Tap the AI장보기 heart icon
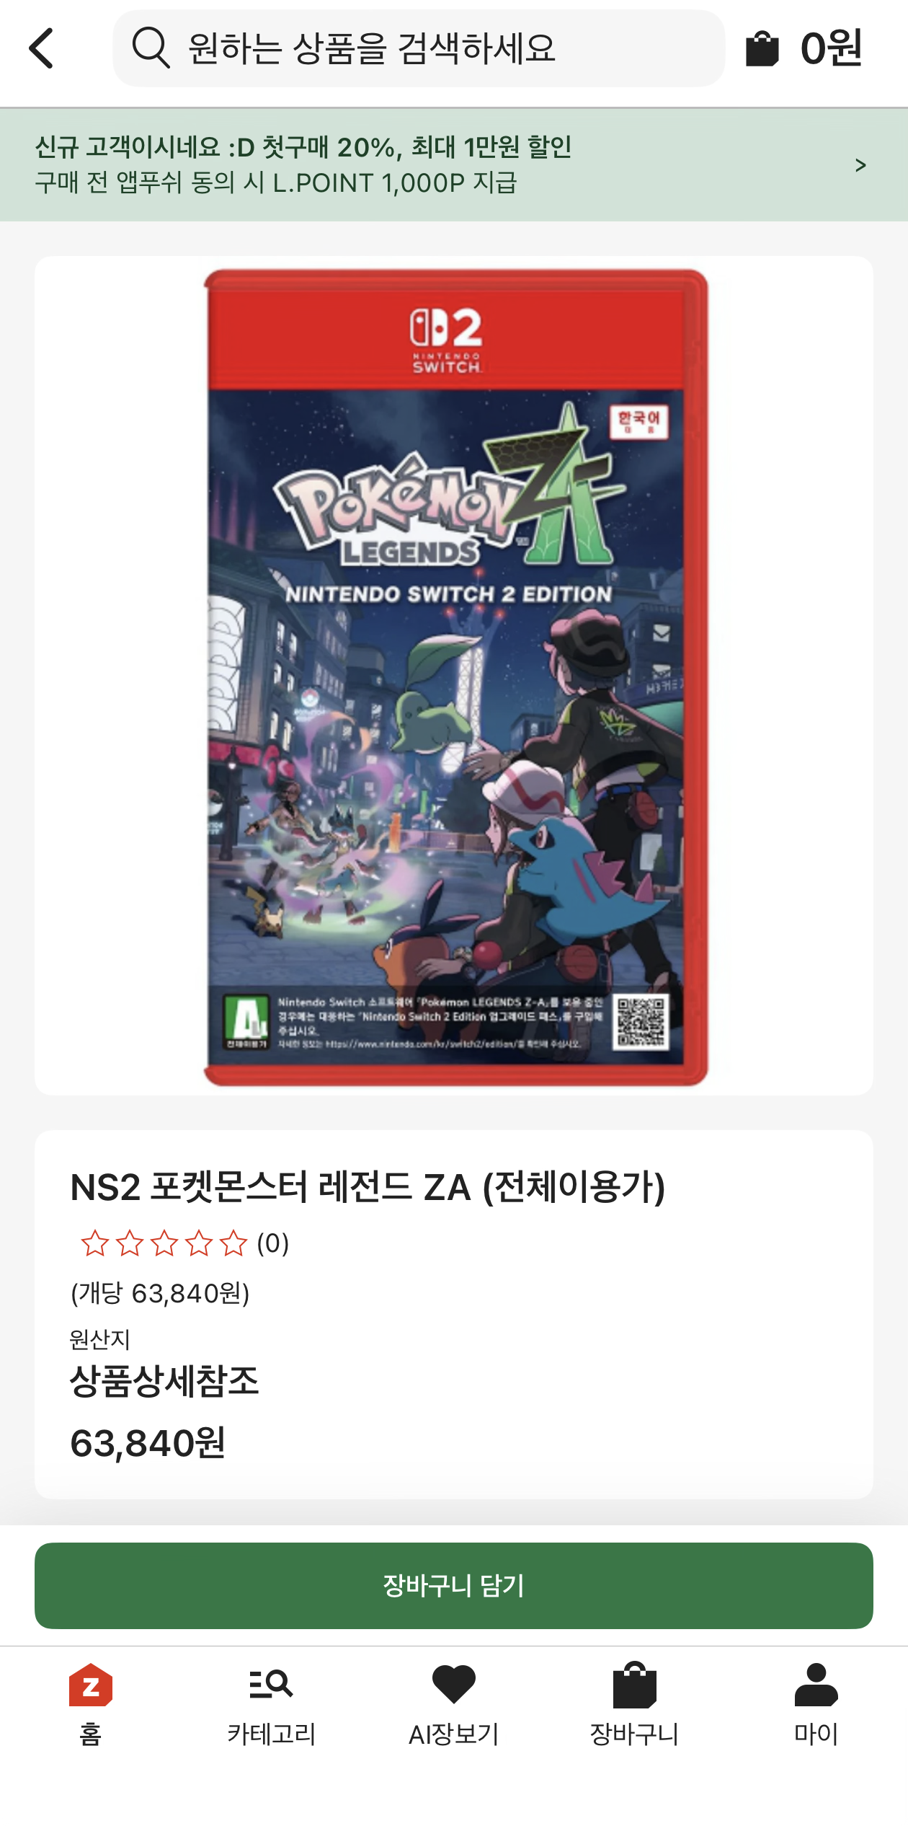Viewport: 908px width, 1826px height. [x=453, y=1684]
